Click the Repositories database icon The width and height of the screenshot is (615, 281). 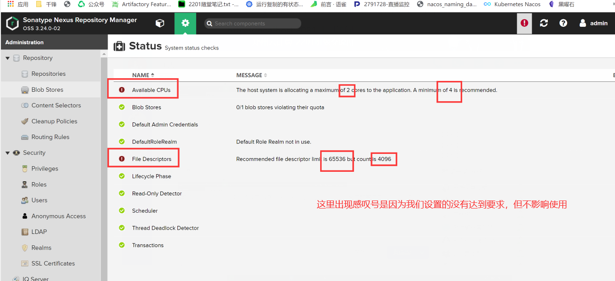click(25, 74)
